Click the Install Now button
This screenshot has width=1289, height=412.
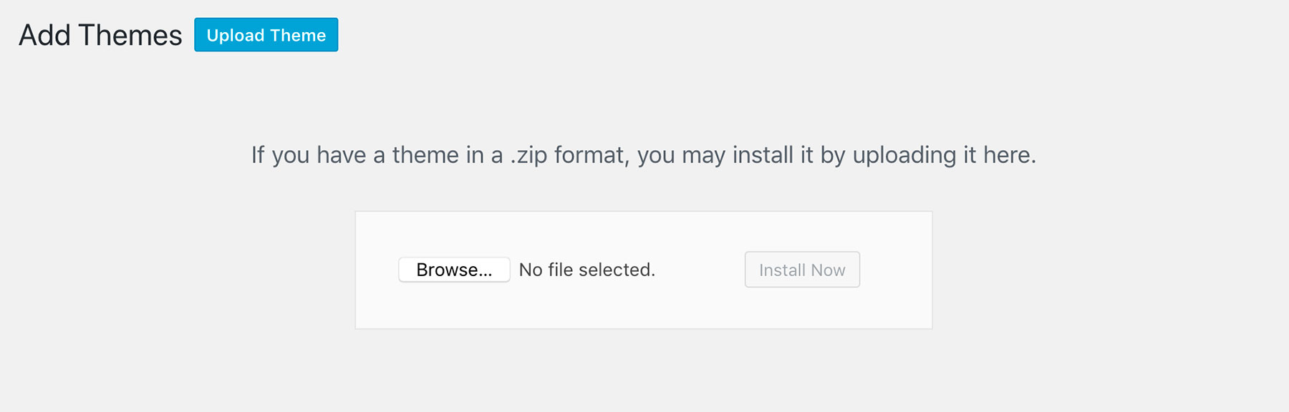point(802,270)
